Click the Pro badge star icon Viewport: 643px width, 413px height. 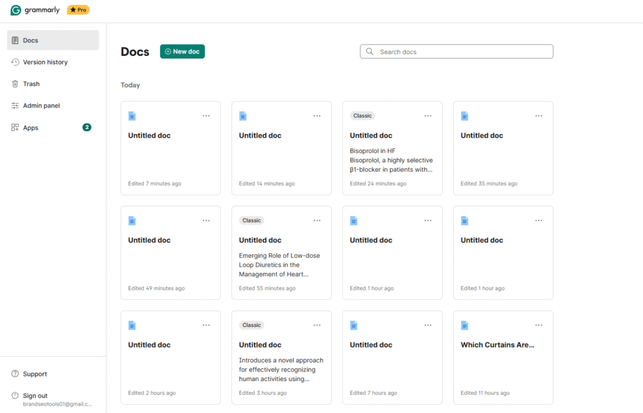[x=73, y=10]
